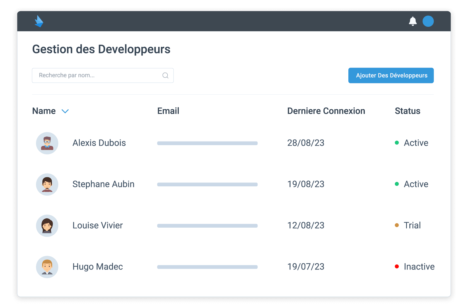Image resolution: width=468 pixels, height=308 pixels.
Task: Toggle Hugo Madec's Inactive status indicator
Action: [397, 267]
